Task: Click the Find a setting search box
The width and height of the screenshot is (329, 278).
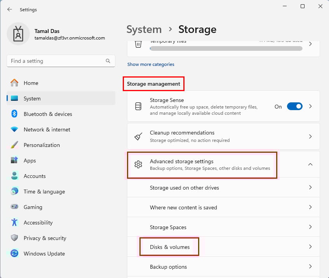Action: pyautogui.click(x=56, y=61)
